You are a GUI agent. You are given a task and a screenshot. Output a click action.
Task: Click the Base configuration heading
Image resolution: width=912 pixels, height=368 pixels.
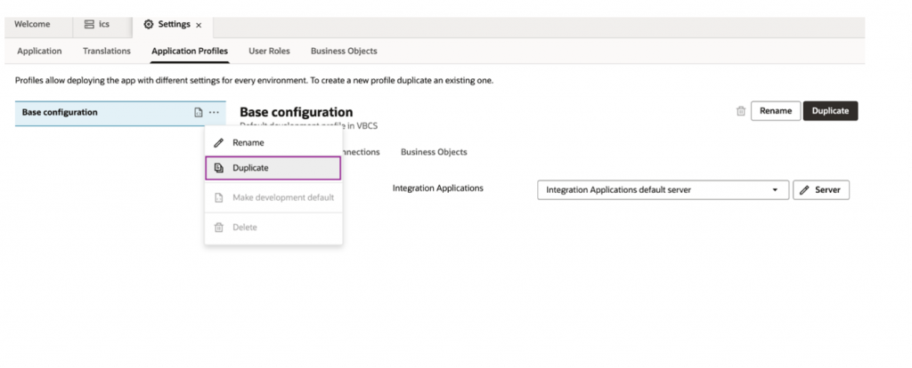tap(296, 112)
